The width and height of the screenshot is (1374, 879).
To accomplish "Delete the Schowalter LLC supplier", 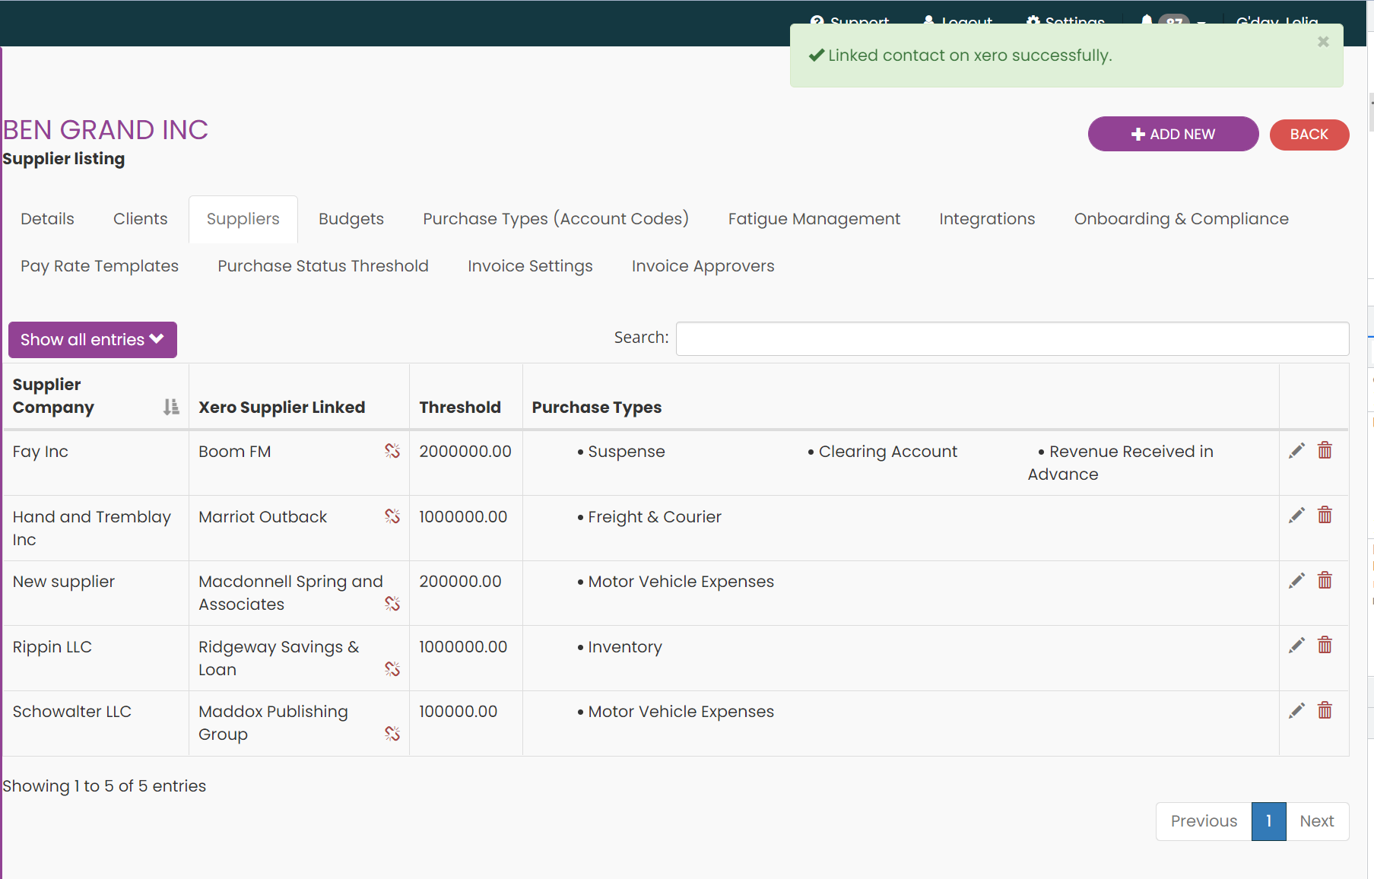I will click(1325, 711).
